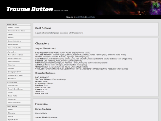
Task: Open New to Paradox Live? page
Action: 19,55
